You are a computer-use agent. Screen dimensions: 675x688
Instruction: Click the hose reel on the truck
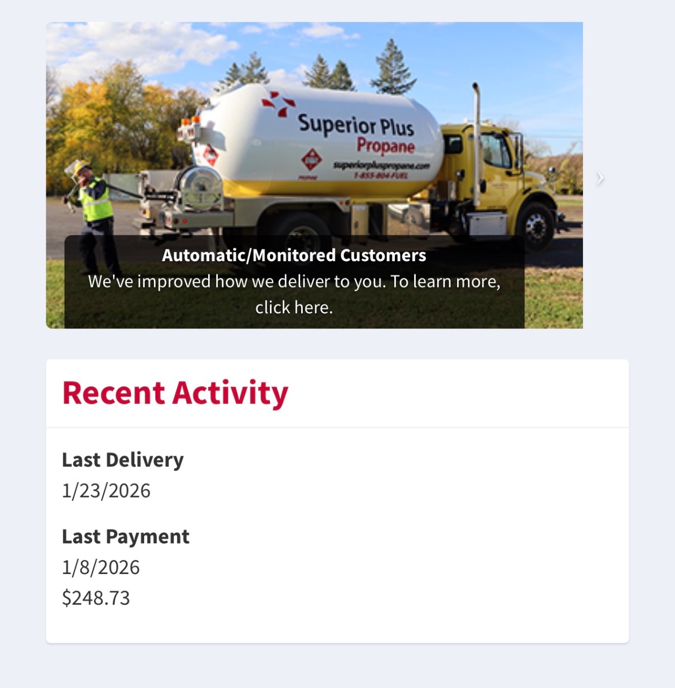[x=200, y=187]
